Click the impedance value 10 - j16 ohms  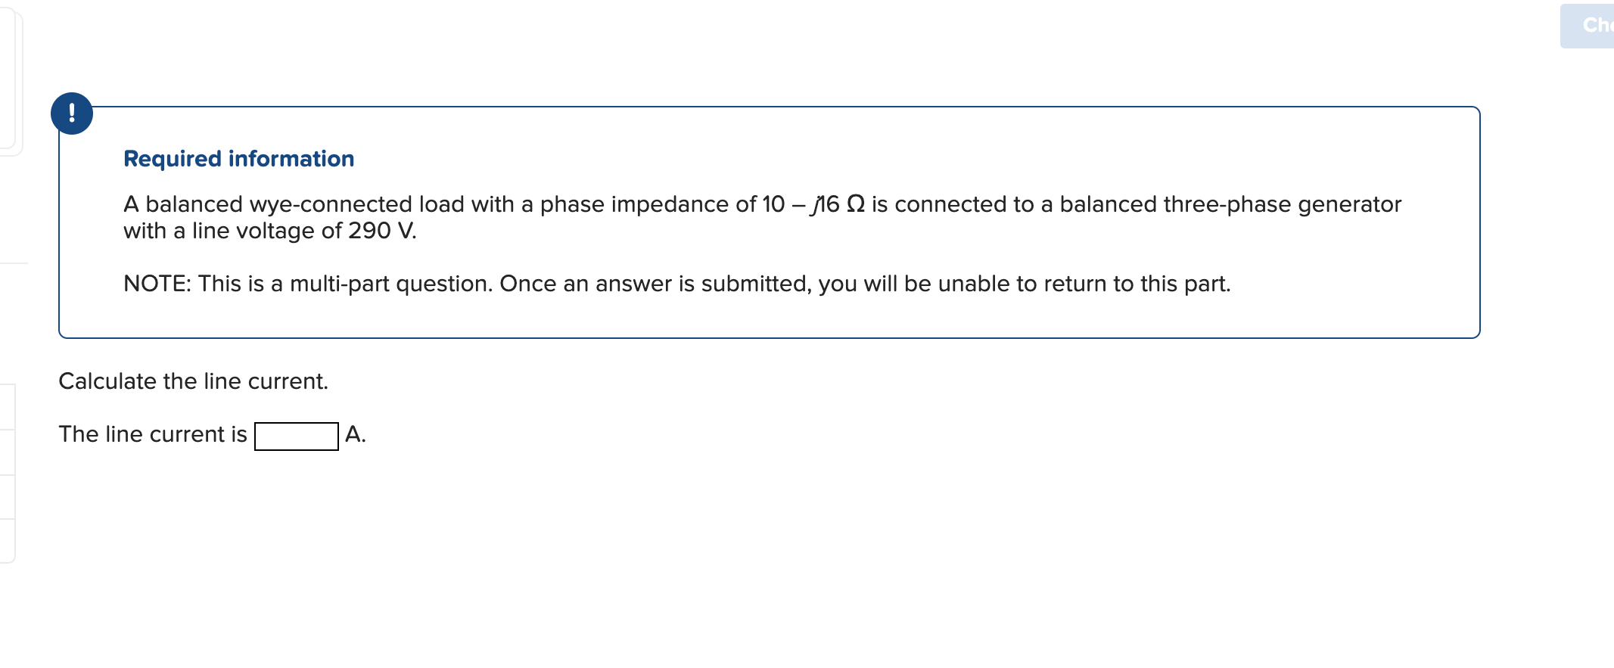(x=813, y=204)
